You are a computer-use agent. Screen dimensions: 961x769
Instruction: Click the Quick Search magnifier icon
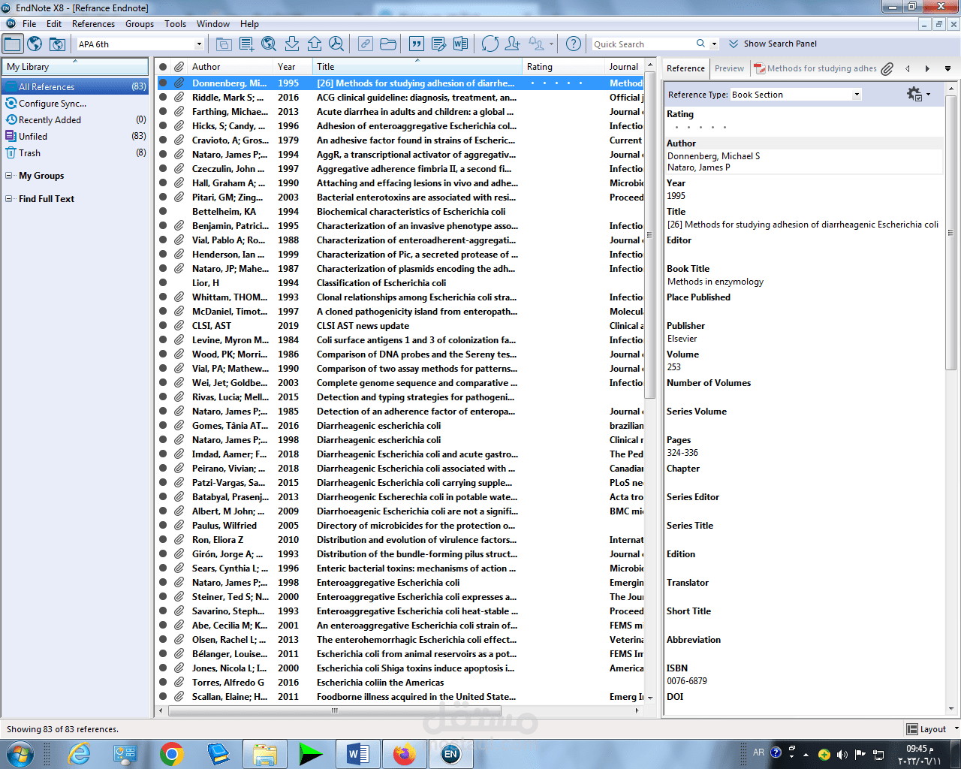[x=700, y=44]
